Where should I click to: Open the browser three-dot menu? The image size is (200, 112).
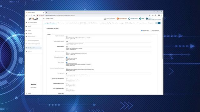coord(162,15)
